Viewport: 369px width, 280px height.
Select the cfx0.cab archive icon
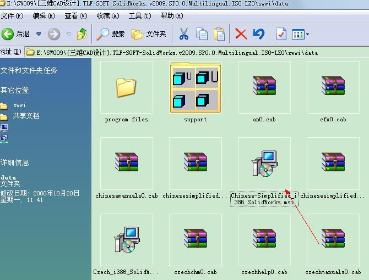point(333,86)
